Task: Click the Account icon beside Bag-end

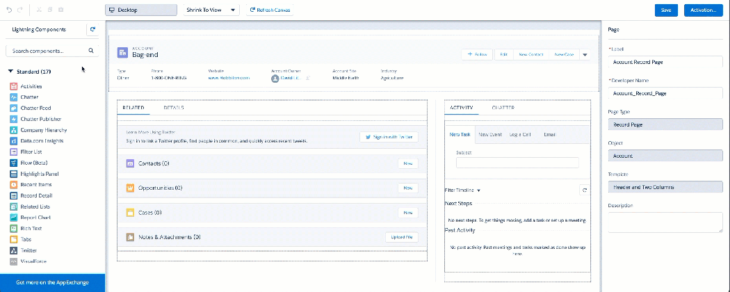Action: click(122, 53)
